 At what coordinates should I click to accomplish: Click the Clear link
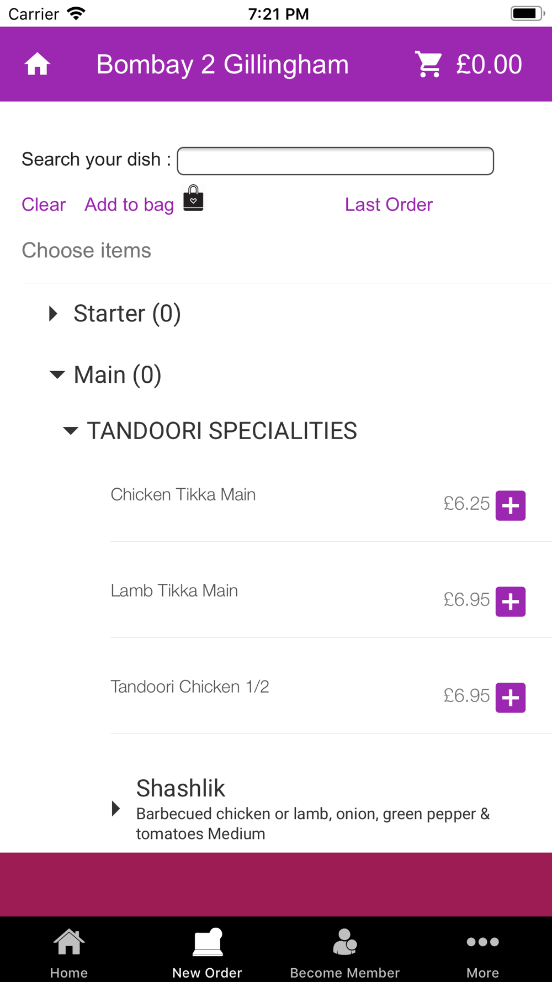44,205
